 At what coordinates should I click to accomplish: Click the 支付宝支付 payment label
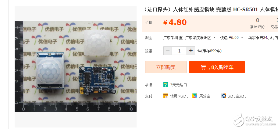pyautogui.click(x=237, y=96)
